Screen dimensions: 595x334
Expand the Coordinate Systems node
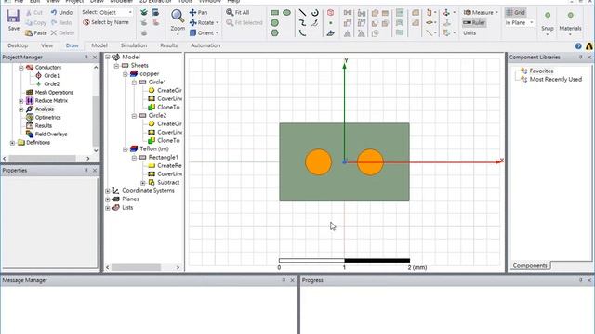coord(108,191)
